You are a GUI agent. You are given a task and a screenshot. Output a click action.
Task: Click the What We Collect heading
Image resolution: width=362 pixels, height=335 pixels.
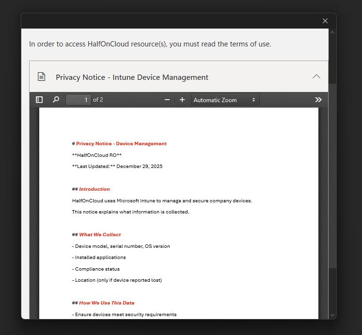(x=100, y=235)
